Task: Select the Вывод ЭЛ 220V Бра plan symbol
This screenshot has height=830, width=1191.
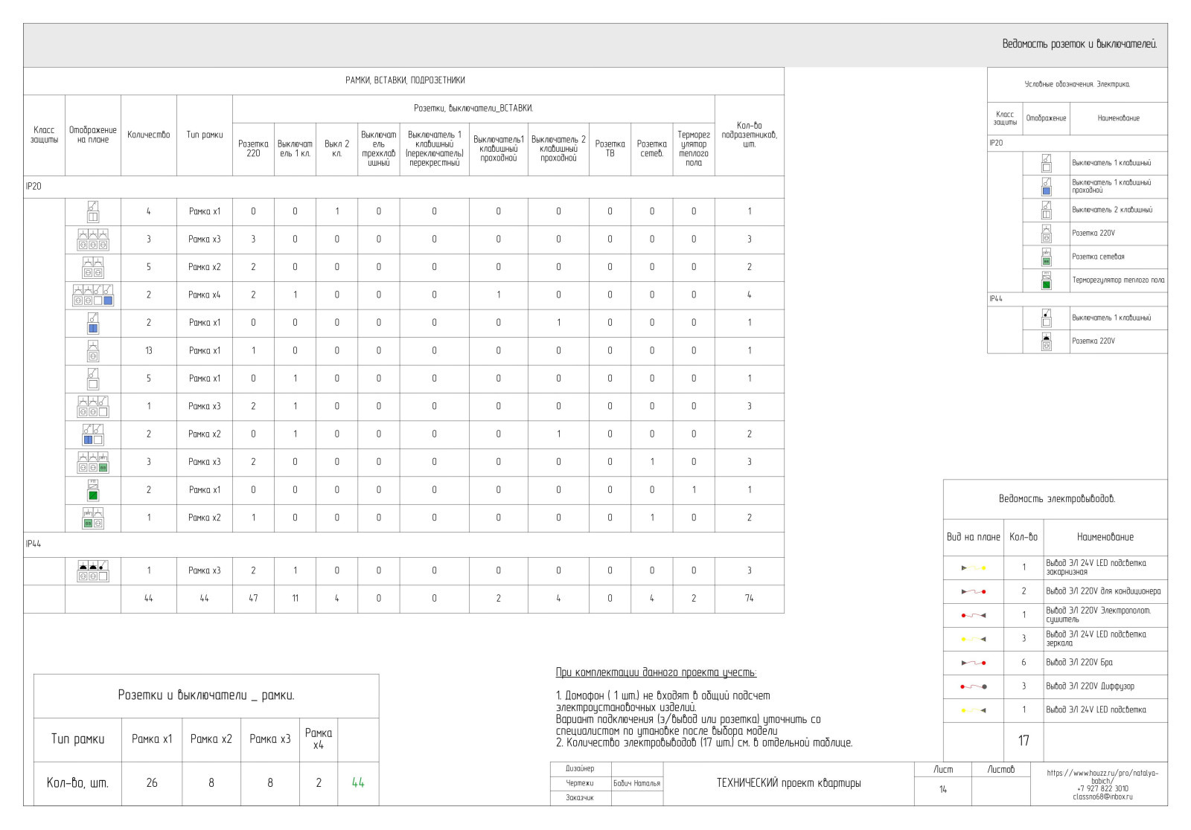Action: (973, 663)
